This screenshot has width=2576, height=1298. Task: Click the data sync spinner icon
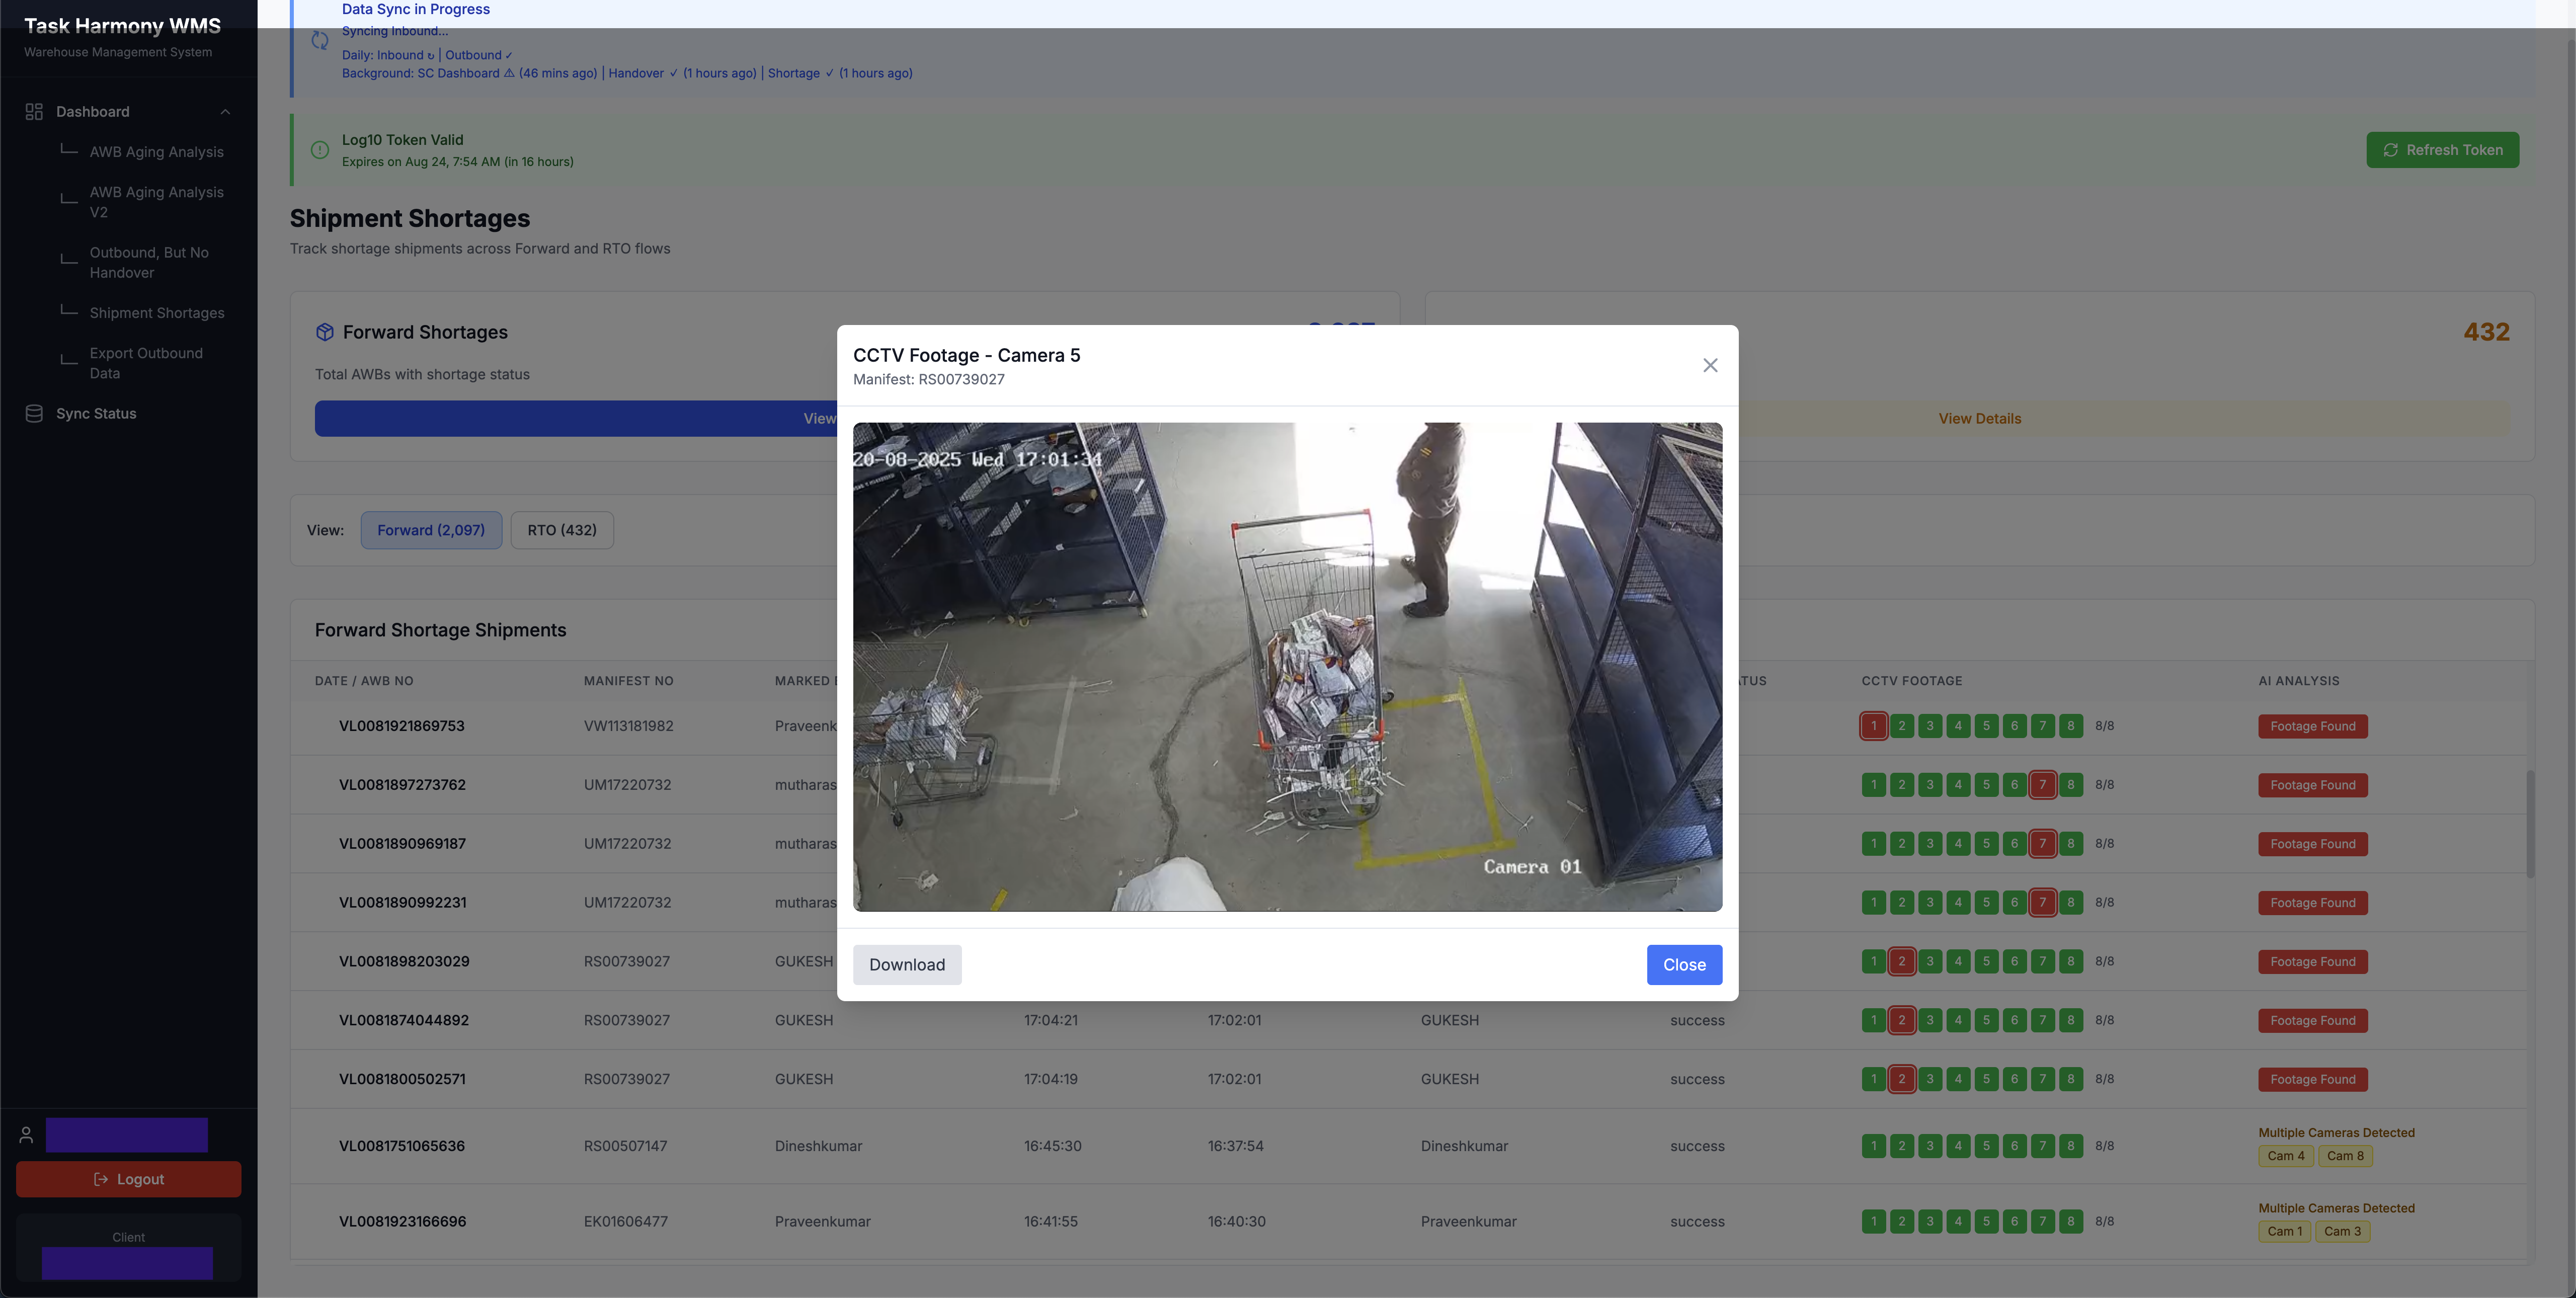point(320,41)
